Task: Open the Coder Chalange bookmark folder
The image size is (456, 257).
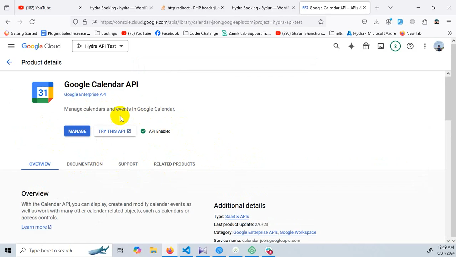Action: 201,33
